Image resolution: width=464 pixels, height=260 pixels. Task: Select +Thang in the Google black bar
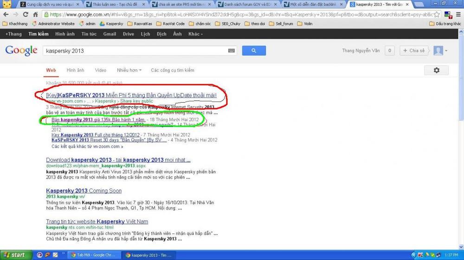(13, 34)
